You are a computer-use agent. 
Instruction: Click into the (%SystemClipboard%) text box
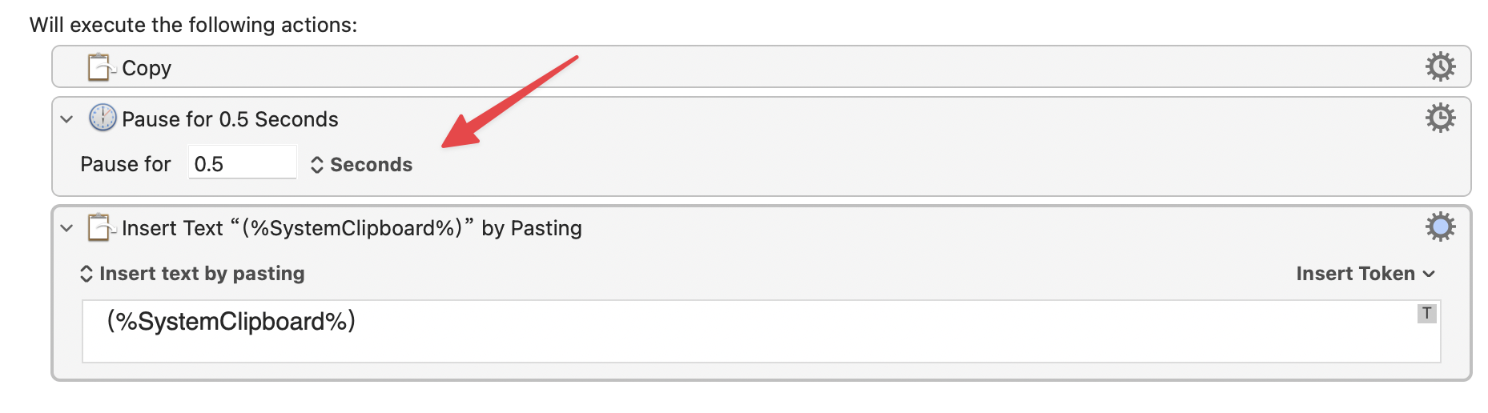pyautogui.click(x=761, y=331)
